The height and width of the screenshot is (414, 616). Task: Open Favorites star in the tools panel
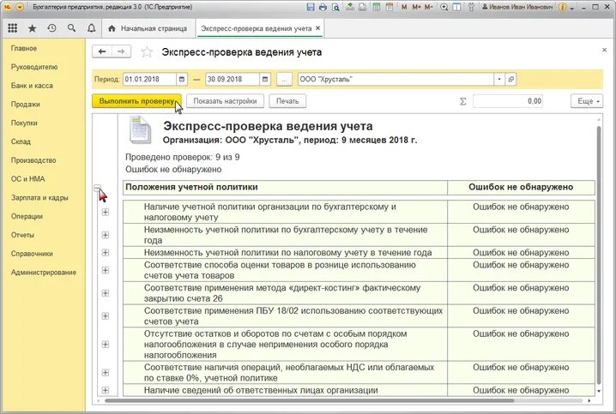tap(33, 28)
